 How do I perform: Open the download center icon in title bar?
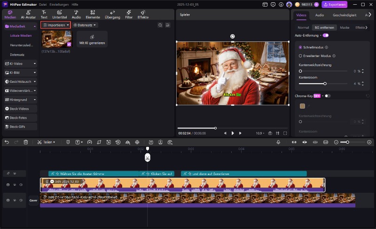coord(281,4)
